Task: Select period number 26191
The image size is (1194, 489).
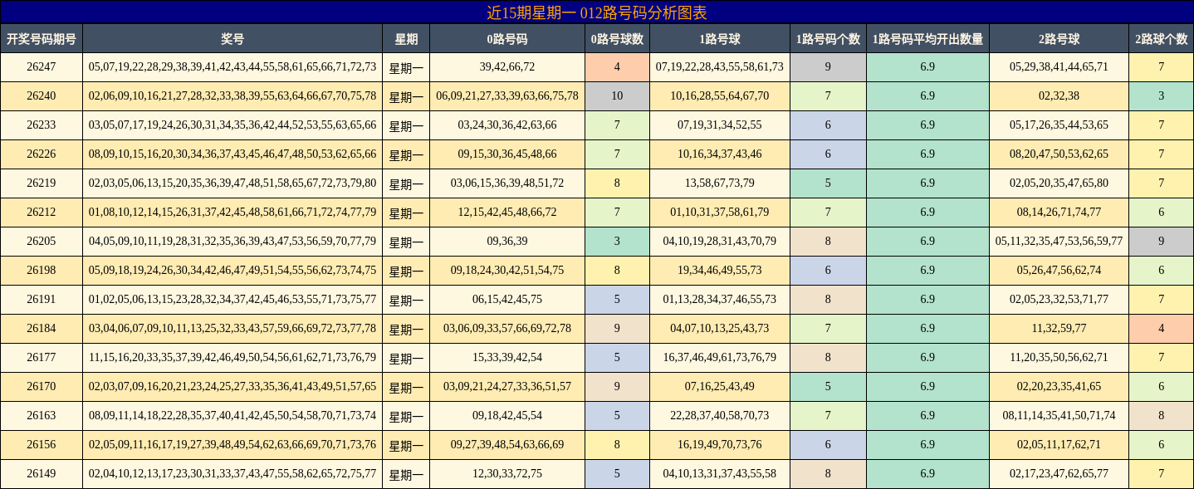Action: [42, 300]
